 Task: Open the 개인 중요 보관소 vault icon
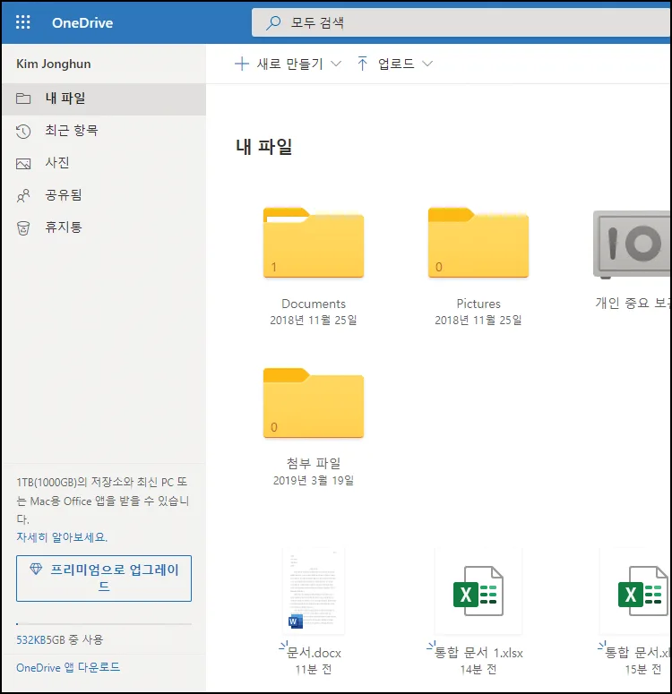(633, 244)
